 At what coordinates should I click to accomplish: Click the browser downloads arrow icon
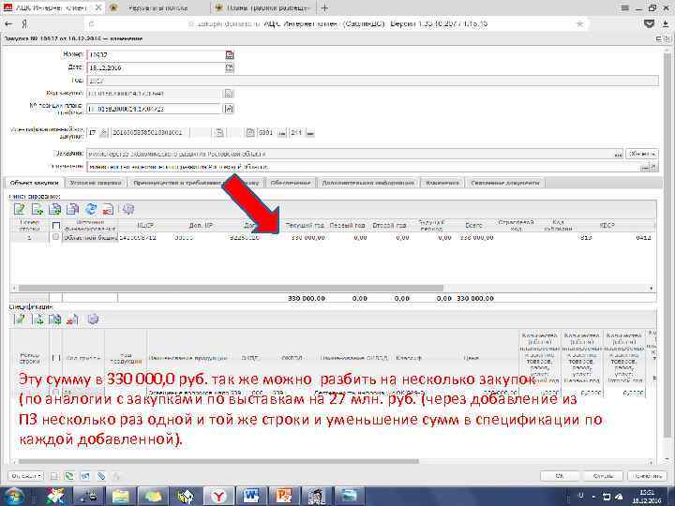(x=667, y=24)
